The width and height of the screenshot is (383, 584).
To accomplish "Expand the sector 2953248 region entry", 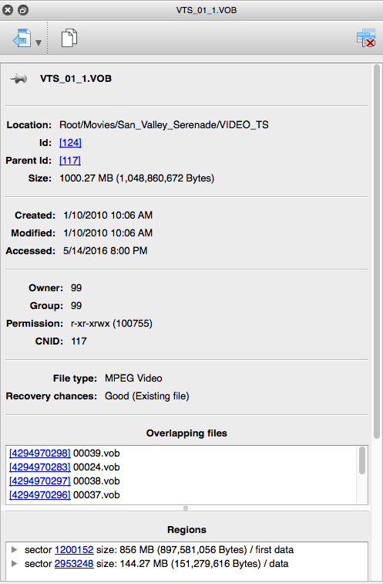I will [x=14, y=563].
